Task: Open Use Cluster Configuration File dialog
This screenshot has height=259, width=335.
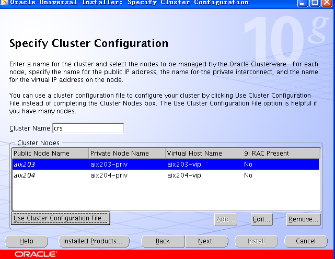Action: (61, 218)
